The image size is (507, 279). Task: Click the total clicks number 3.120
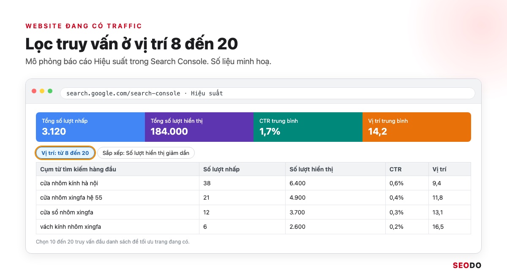(x=54, y=131)
